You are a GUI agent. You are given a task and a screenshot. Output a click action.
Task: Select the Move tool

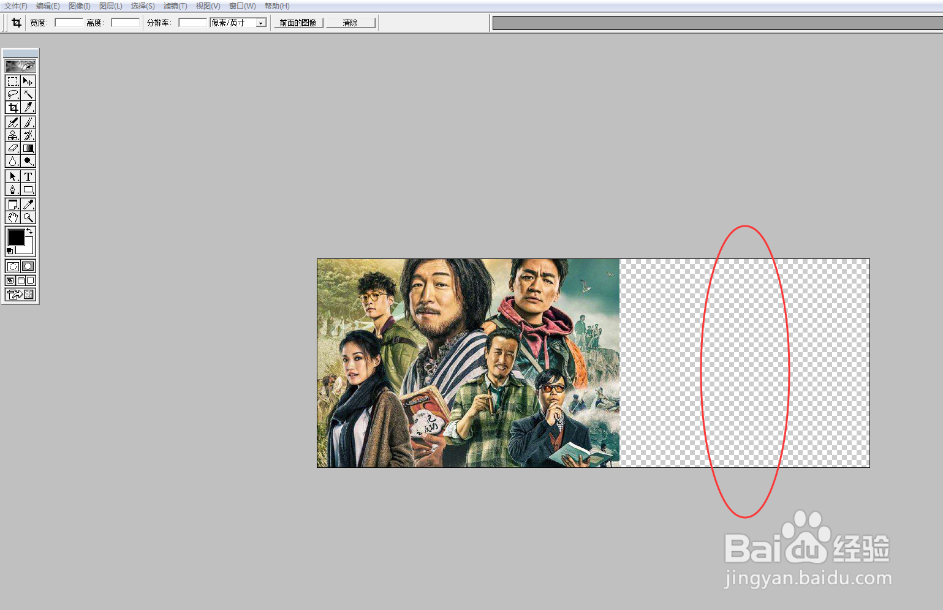pos(28,81)
